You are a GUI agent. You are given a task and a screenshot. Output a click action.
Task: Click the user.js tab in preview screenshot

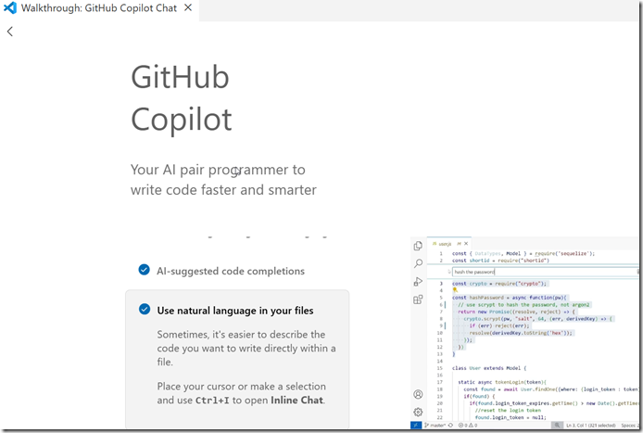coord(449,243)
